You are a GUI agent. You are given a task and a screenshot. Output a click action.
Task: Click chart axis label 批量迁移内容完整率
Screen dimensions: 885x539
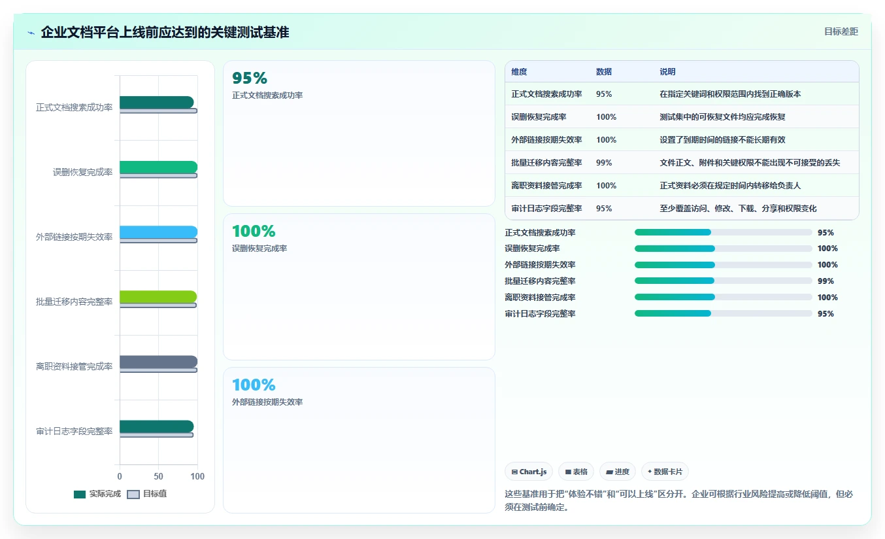(x=74, y=302)
